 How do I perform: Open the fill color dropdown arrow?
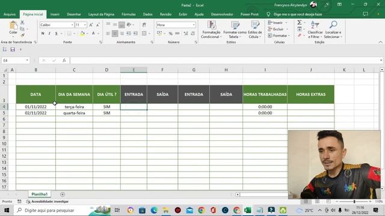[87, 34]
